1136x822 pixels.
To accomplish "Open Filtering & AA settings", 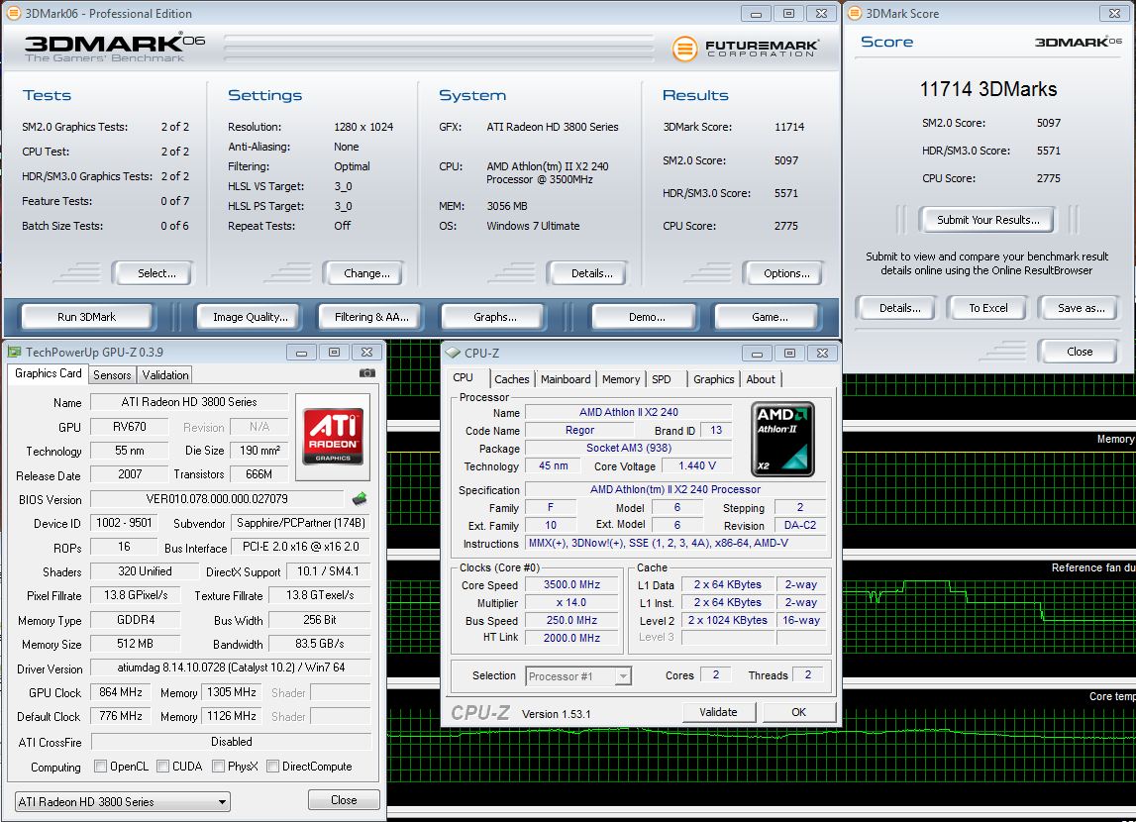I will pyautogui.click(x=371, y=317).
